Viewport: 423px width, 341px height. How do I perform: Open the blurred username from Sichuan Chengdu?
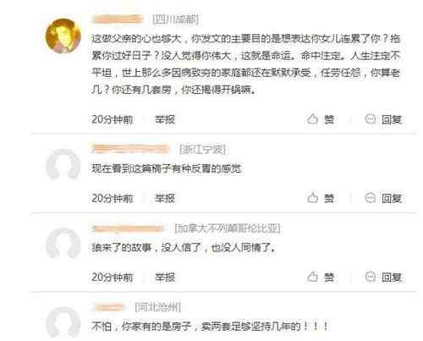click(x=118, y=19)
